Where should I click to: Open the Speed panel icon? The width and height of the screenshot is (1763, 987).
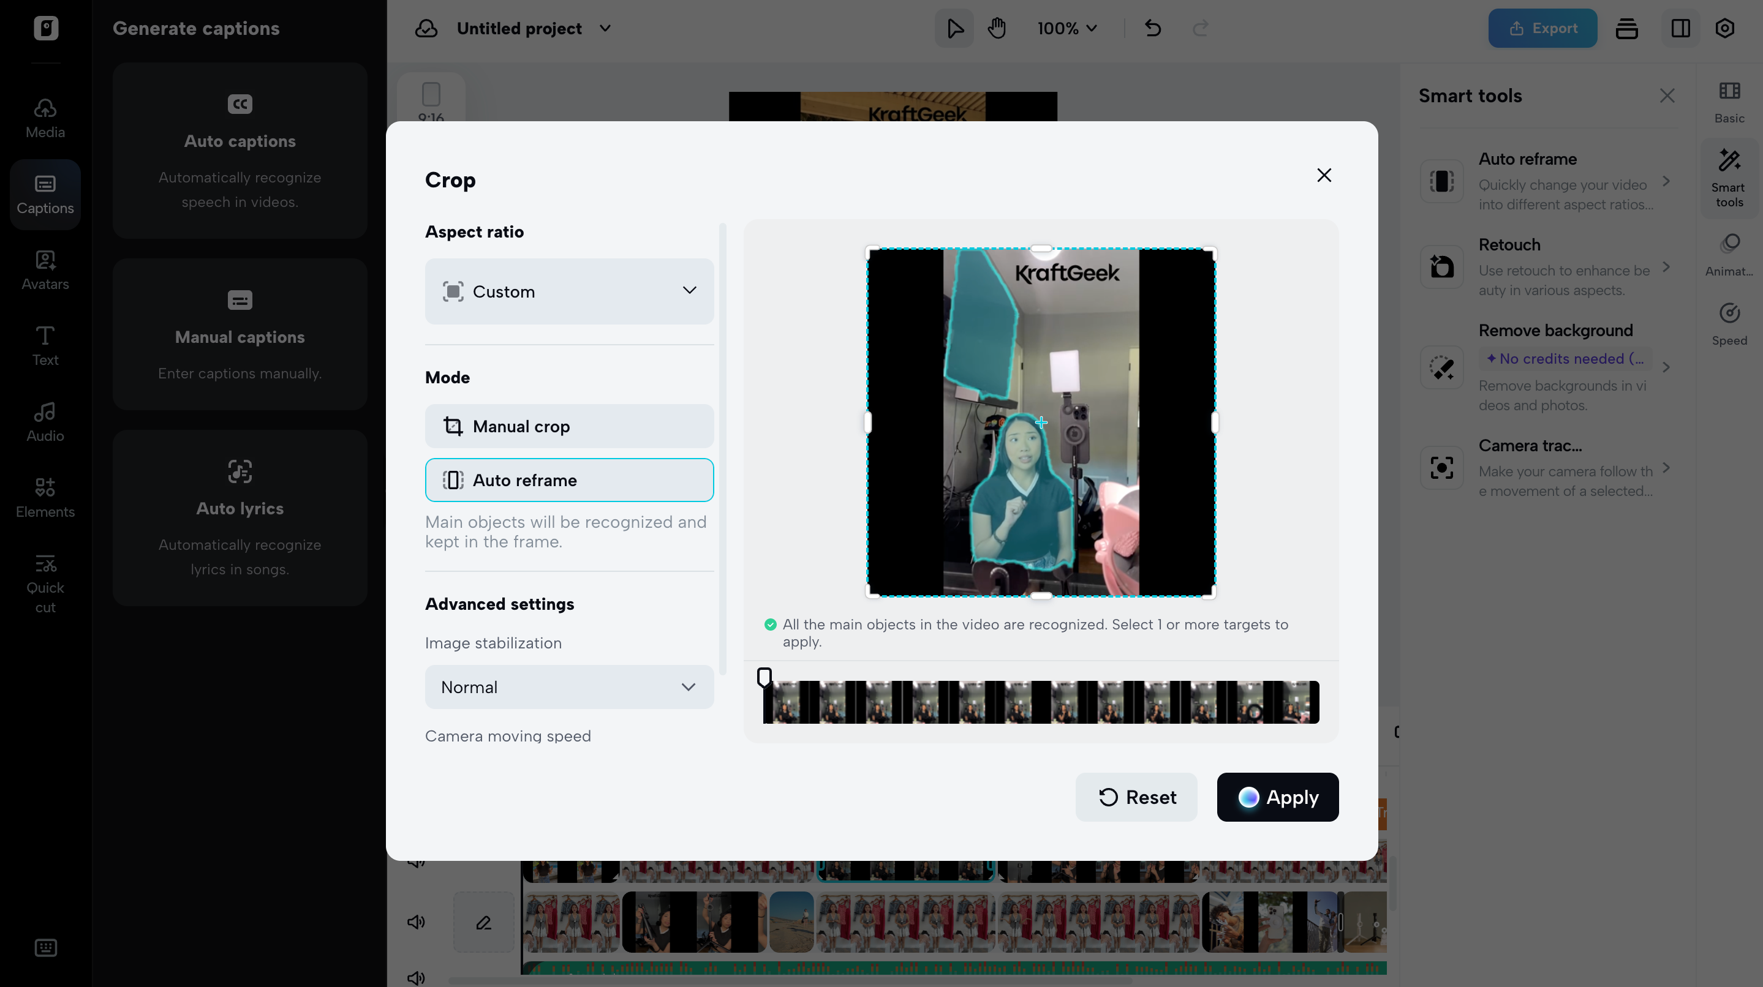click(x=1729, y=325)
